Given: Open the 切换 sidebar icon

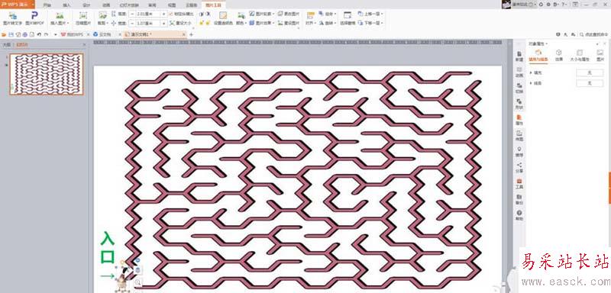Looking at the screenshot, I should tap(519, 88).
